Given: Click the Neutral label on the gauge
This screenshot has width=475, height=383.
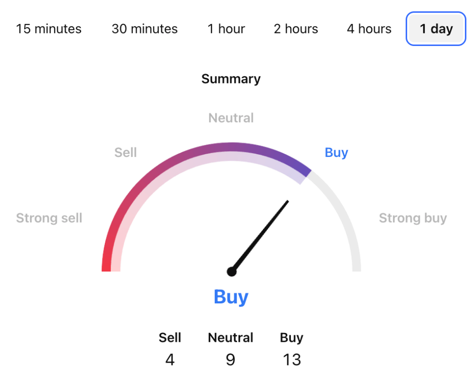Looking at the screenshot, I should pyautogui.click(x=231, y=118).
